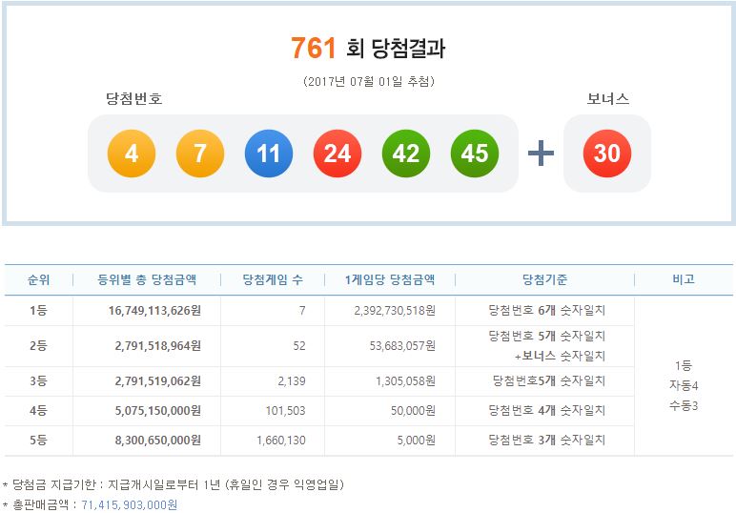Click the total prize 8,300,650,000원
The image size is (736, 513).
click(x=158, y=441)
